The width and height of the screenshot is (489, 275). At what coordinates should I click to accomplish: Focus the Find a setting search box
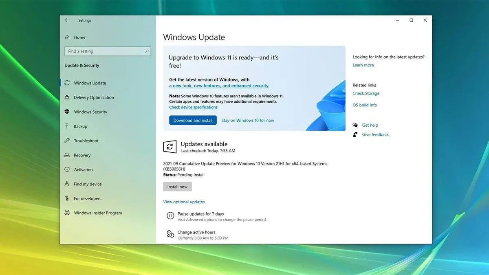(108, 51)
